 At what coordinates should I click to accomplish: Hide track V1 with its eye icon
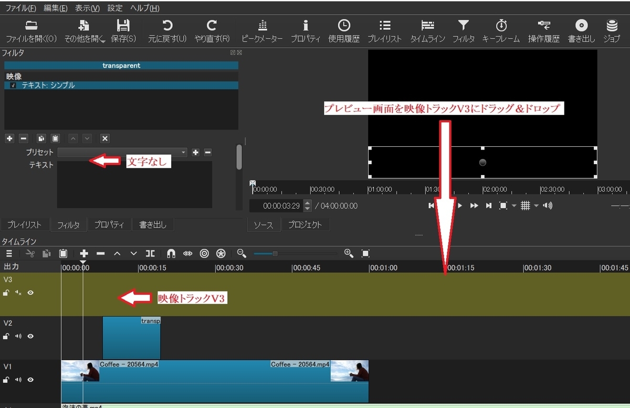click(30, 380)
